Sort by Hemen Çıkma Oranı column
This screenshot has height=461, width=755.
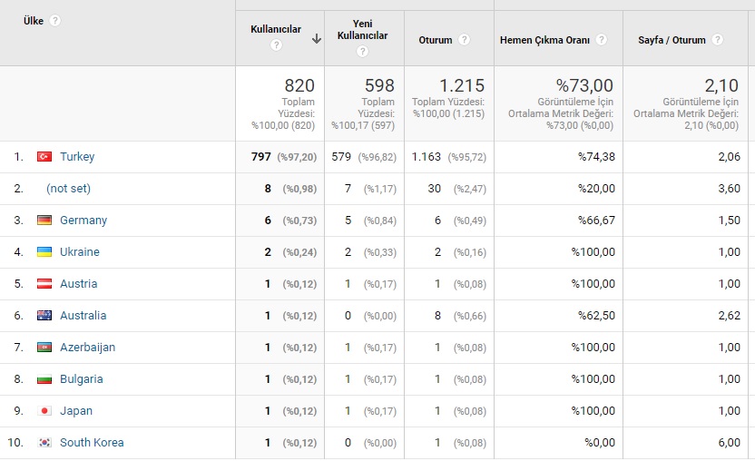tap(544, 40)
